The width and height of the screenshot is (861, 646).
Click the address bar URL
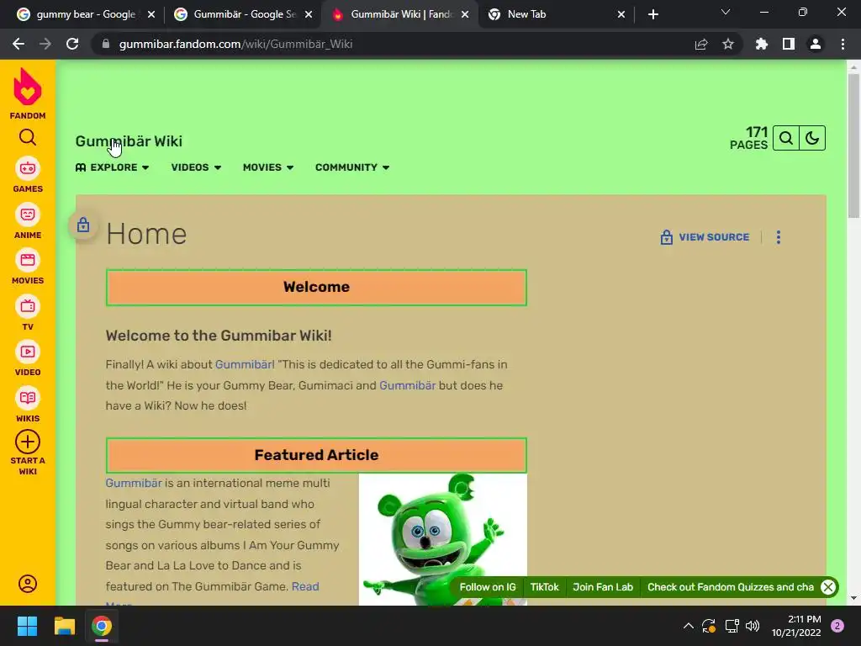coord(235,44)
